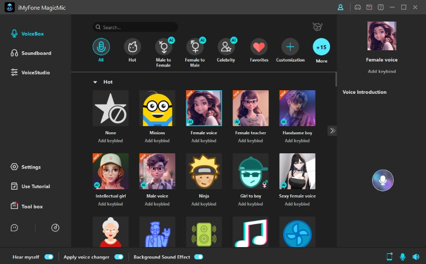Select the Male voice thumbnail
This screenshot has height=264, width=426.
(157, 171)
